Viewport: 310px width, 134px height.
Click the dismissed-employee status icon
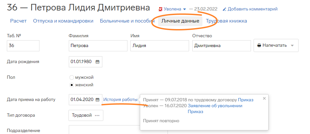pyautogui.click(x=160, y=9)
